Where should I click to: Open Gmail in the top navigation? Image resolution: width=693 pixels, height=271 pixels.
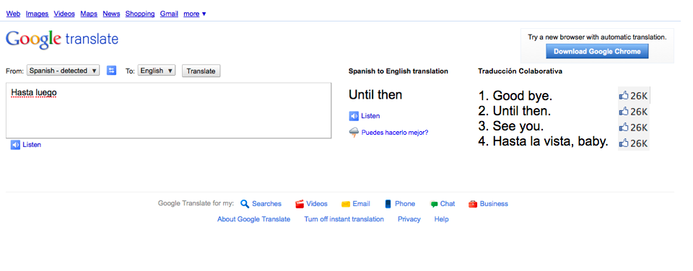pos(169,14)
